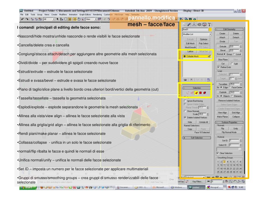Select Element sub-object level icon
Image resolution: width=265 pixels, height=199 pixels.
click(204, 93)
